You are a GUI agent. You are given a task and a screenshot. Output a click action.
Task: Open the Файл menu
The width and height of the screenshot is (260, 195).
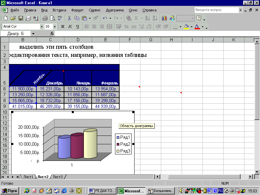[15, 10]
